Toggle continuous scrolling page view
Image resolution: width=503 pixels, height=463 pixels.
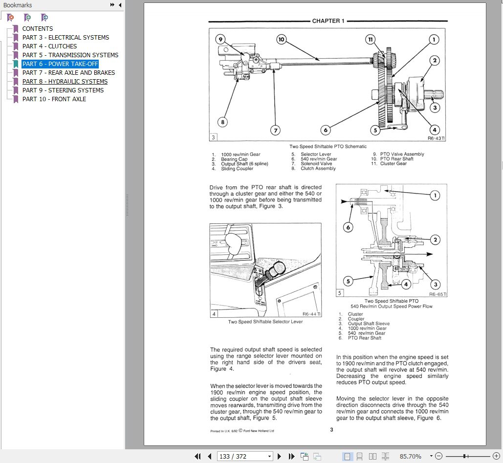tap(359, 456)
